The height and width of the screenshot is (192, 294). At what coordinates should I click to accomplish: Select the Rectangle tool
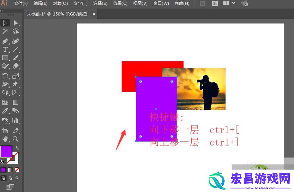point(5,58)
